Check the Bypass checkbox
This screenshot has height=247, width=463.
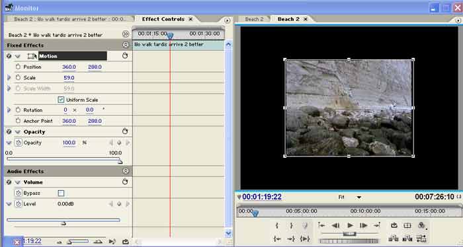61,194
